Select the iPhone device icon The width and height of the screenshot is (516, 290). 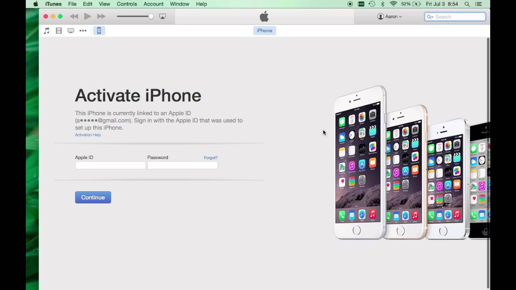coord(99,31)
